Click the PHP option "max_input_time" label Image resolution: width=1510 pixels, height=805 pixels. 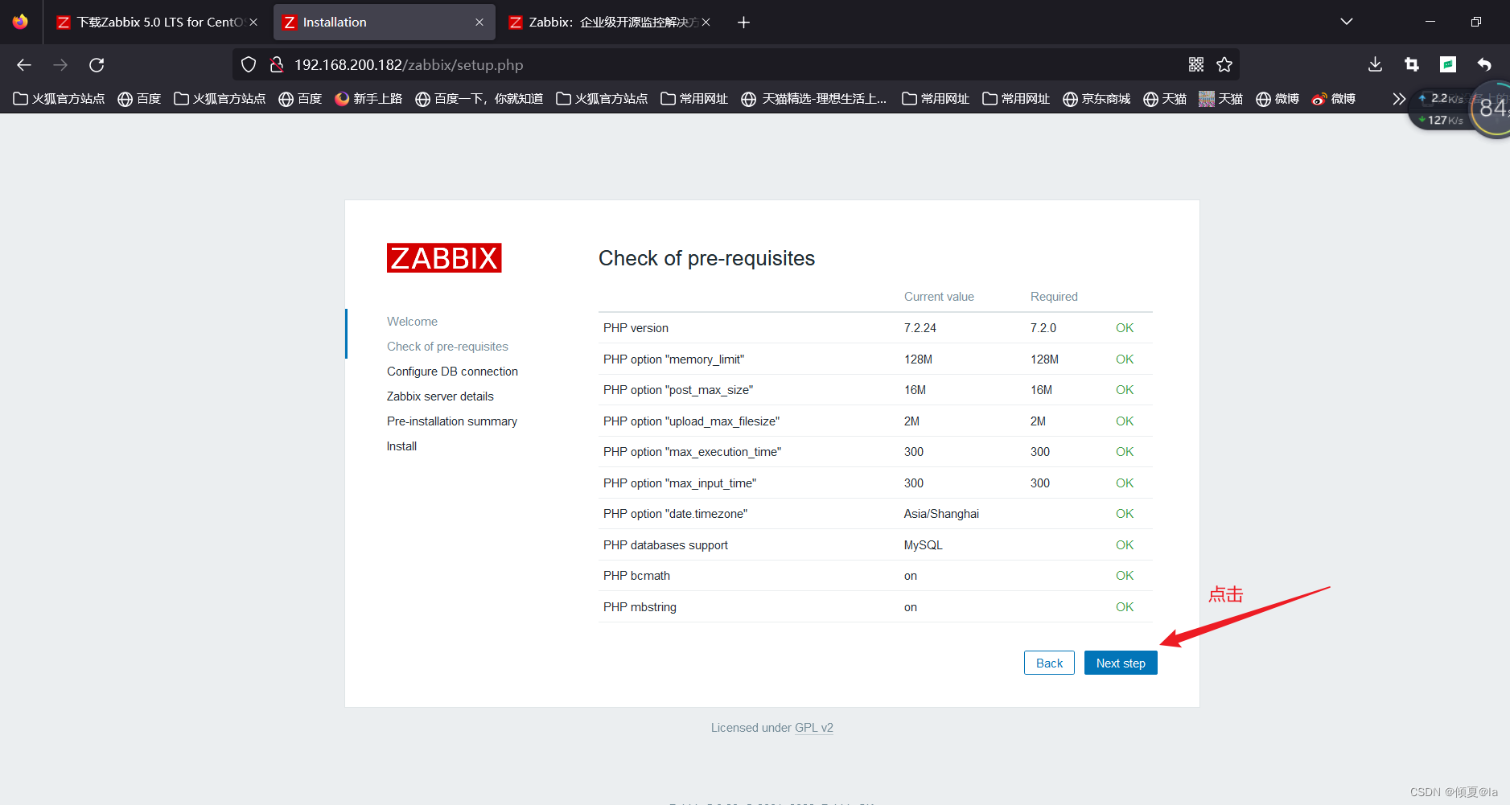[680, 483]
